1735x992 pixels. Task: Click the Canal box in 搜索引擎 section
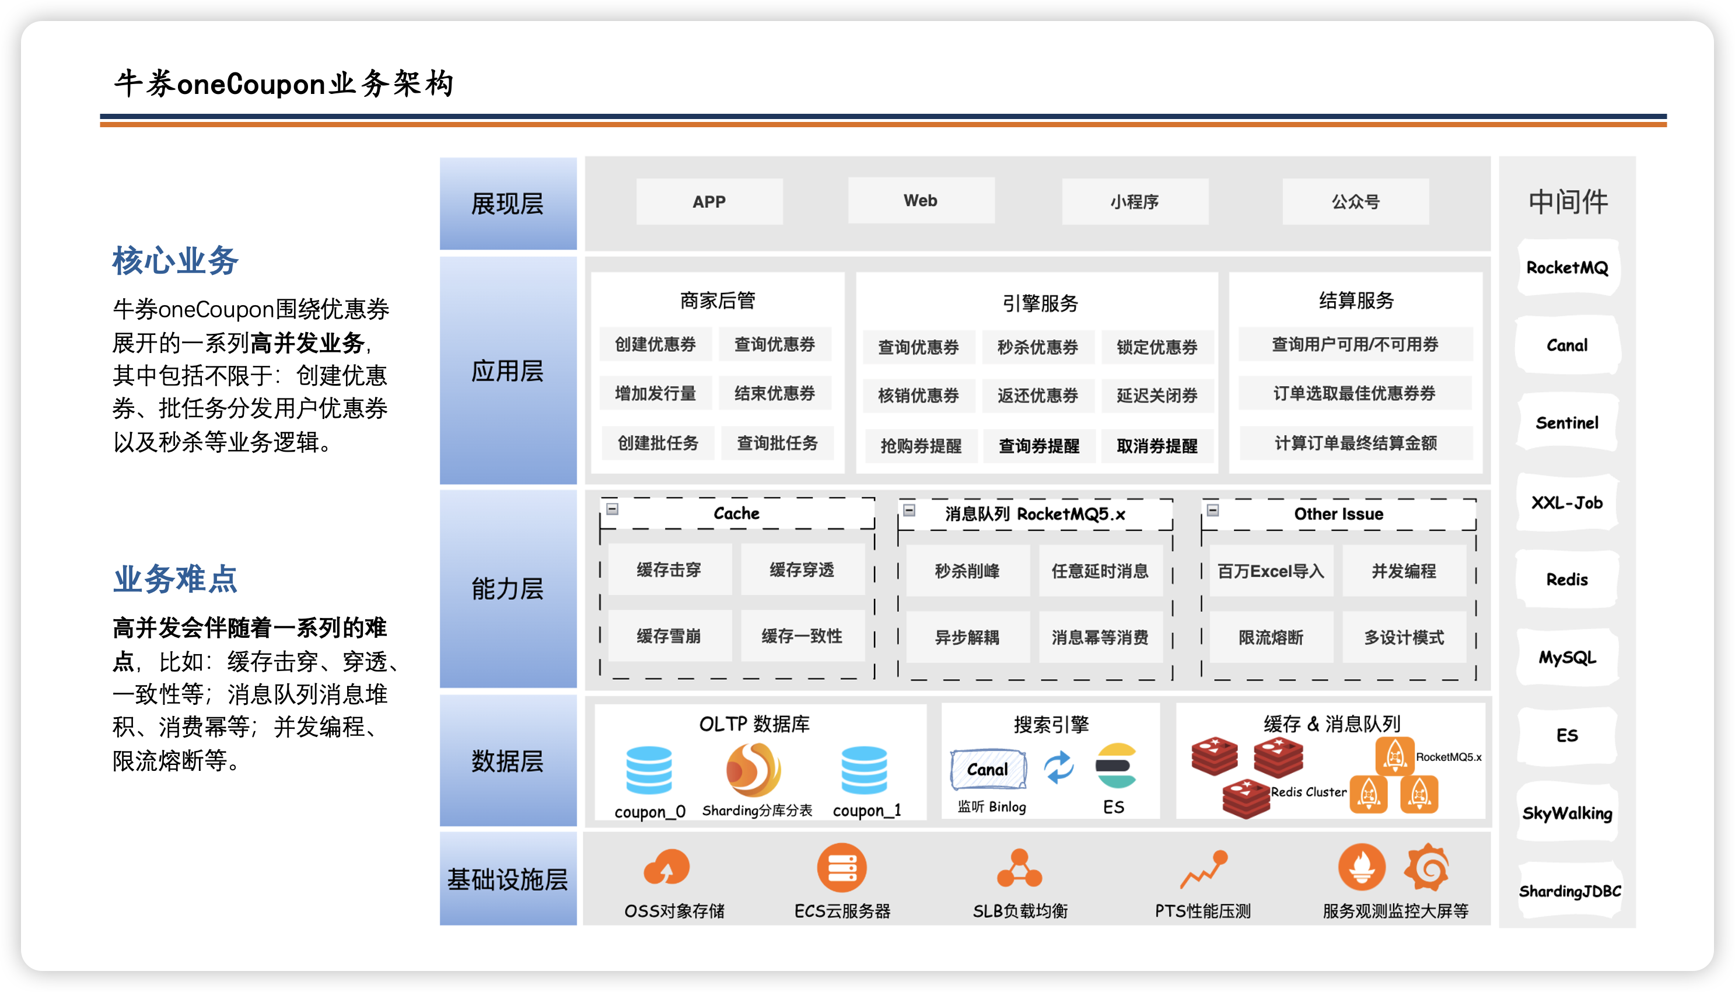[x=988, y=770]
